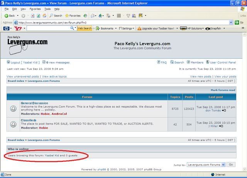Click the Refresh page icon
Screen dimensions: 247x178
[39, 15]
